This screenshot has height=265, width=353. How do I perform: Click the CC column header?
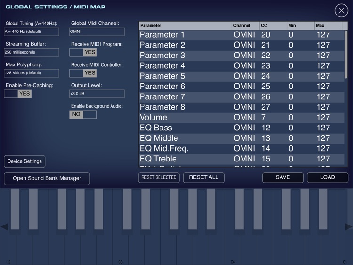(273, 26)
